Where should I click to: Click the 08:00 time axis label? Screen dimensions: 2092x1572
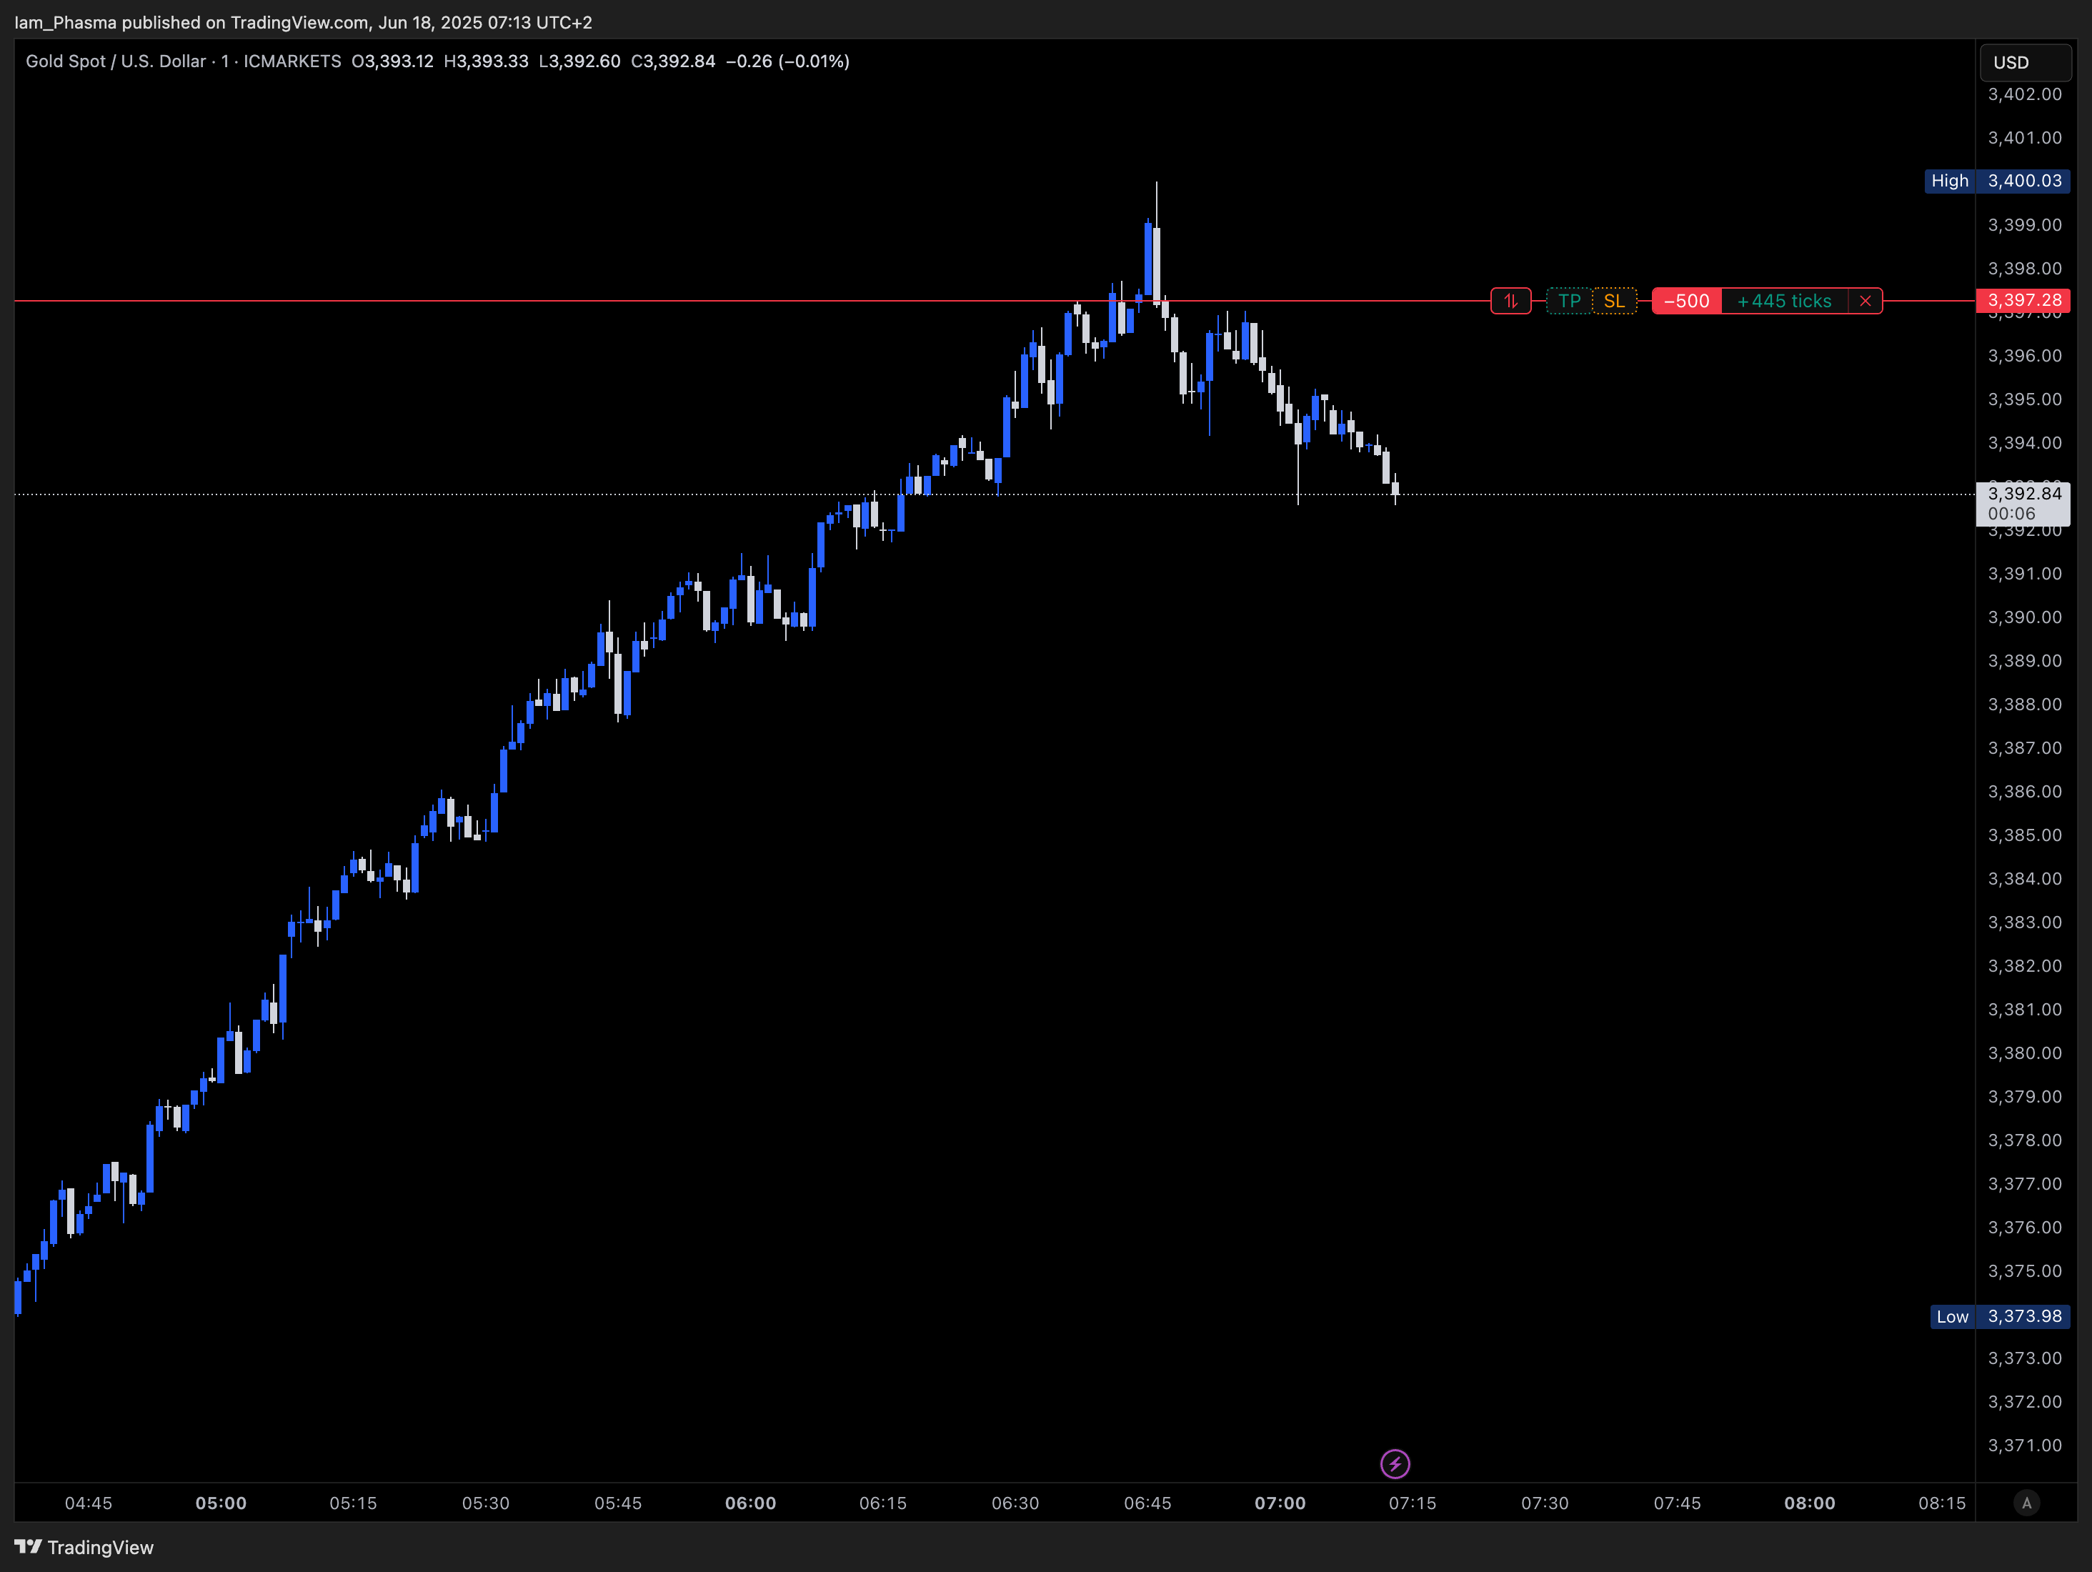(1809, 1503)
